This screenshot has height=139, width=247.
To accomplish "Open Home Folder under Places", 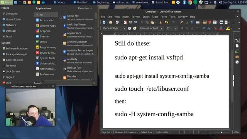I will pyautogui.click(x=12, y=19).
